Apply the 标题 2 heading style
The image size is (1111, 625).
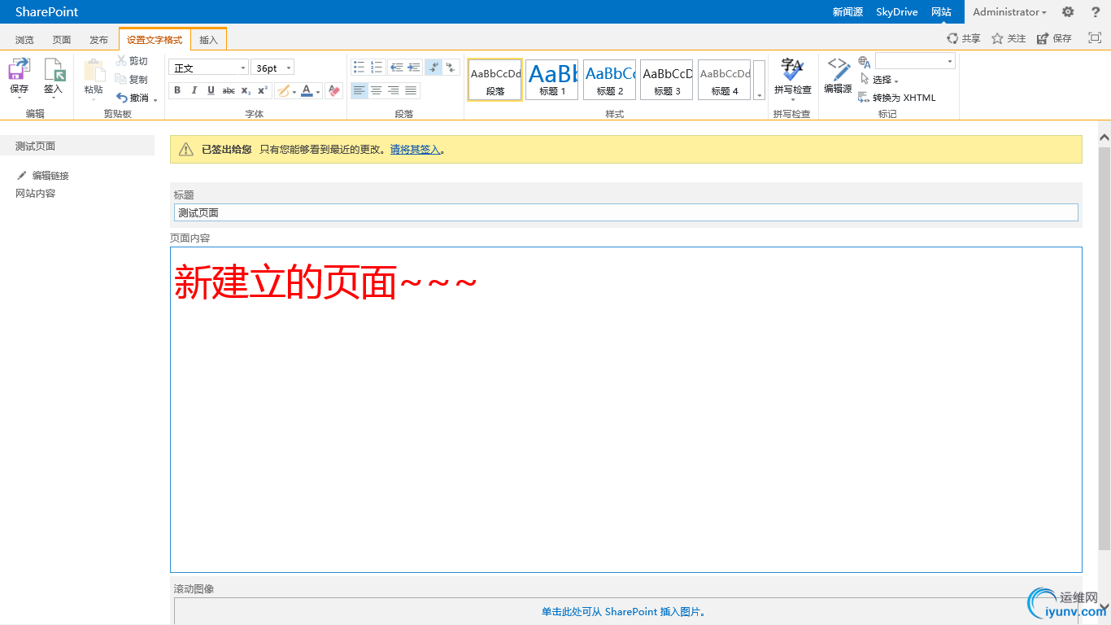[609, 80]
